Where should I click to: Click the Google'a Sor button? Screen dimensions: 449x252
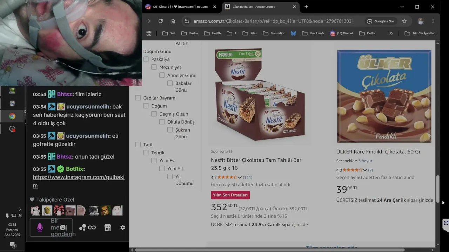click(381, 21)
